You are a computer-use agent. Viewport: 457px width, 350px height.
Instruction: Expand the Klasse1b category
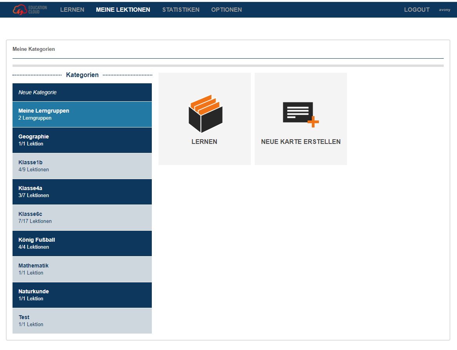82,166
